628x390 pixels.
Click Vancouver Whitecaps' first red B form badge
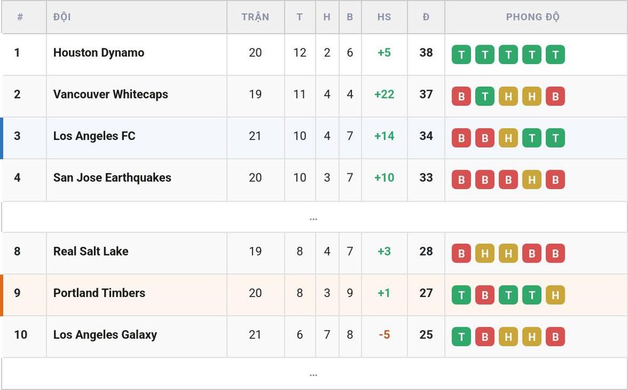[461, 96]
